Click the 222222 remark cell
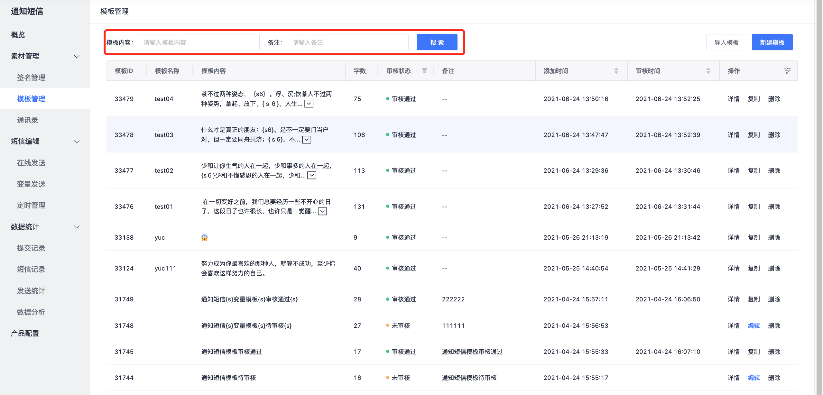 click(453, 299)
